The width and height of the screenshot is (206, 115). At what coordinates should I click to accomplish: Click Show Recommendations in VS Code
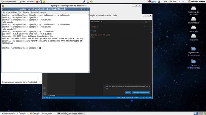(141, 93)
